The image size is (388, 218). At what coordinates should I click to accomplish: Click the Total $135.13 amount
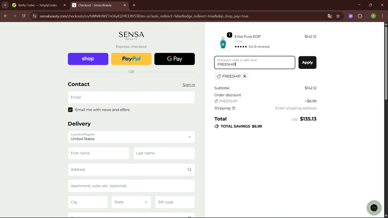coord(308,119)
